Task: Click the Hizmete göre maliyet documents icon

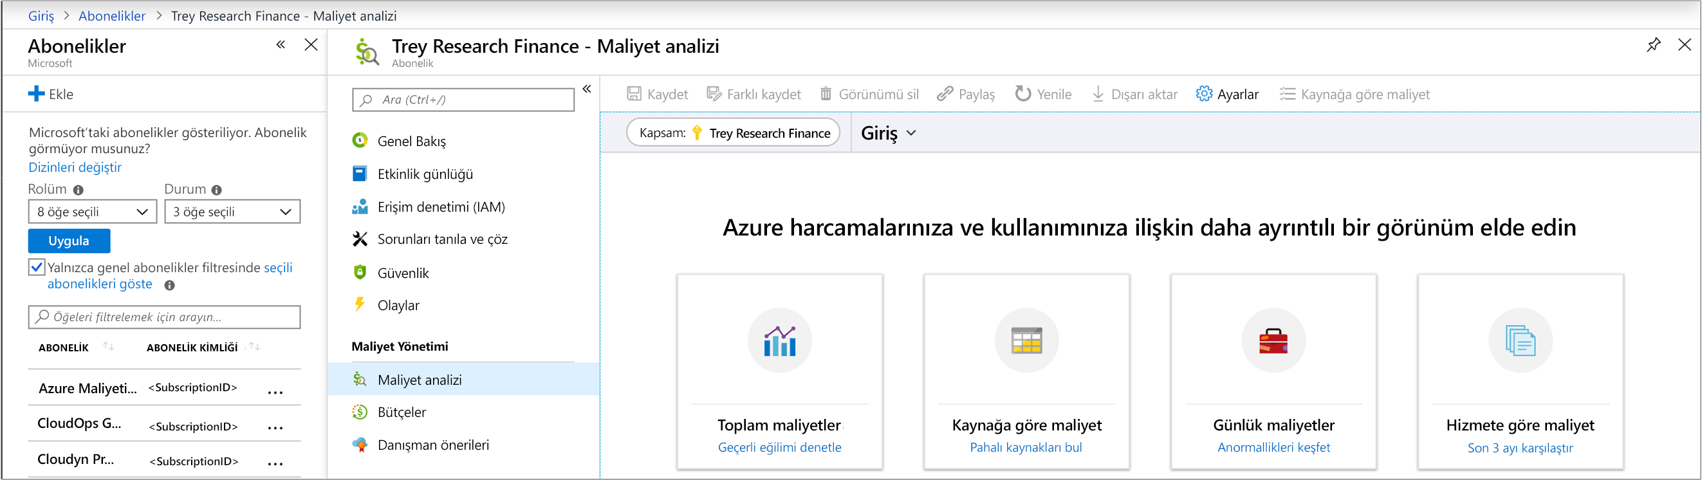Action: pyautogui.click(x=1521, y=340)
